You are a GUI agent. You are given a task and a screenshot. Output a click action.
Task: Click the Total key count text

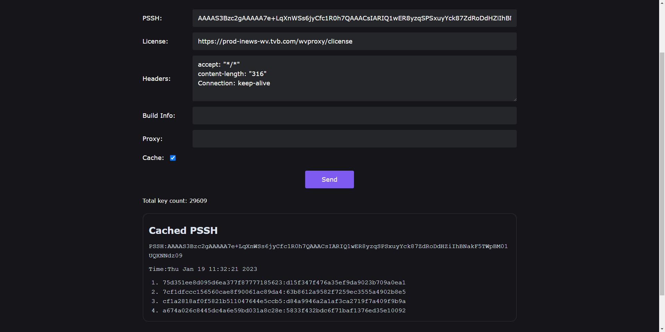click(x=175, y=201)
